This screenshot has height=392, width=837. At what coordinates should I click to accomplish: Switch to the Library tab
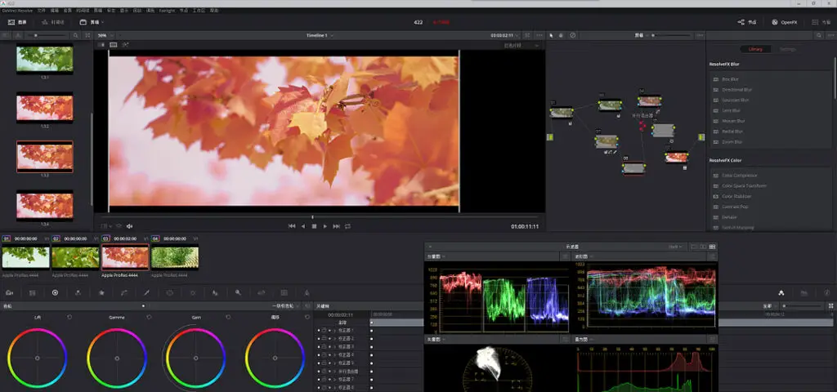[755, 49]
